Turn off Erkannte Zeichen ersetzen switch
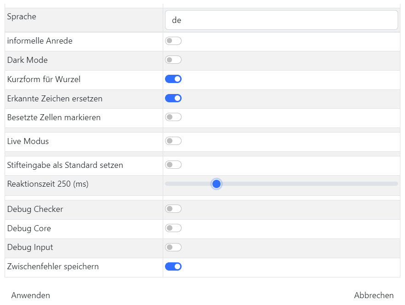Viewport: 405px width, 305px height. (173, 98)
